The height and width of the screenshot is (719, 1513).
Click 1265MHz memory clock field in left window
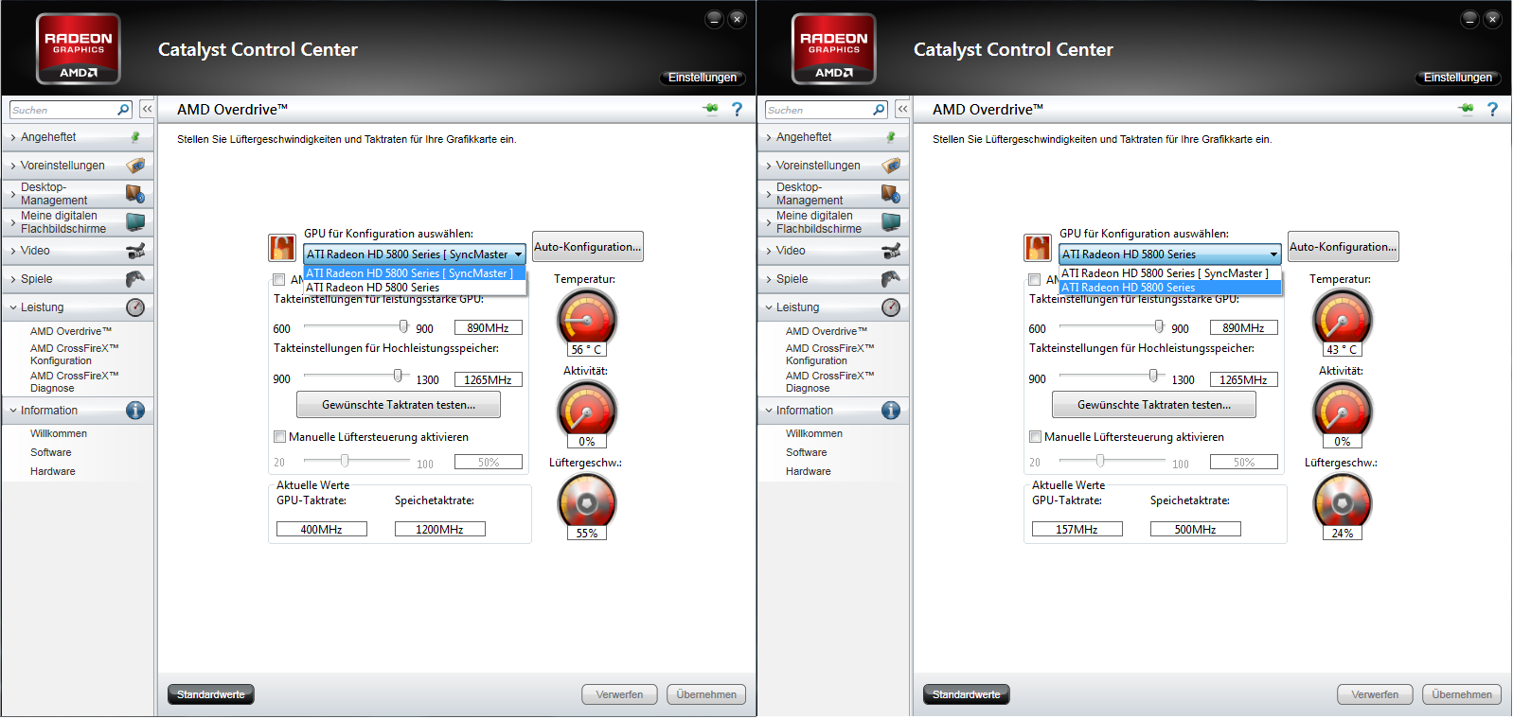click(489, 379)
